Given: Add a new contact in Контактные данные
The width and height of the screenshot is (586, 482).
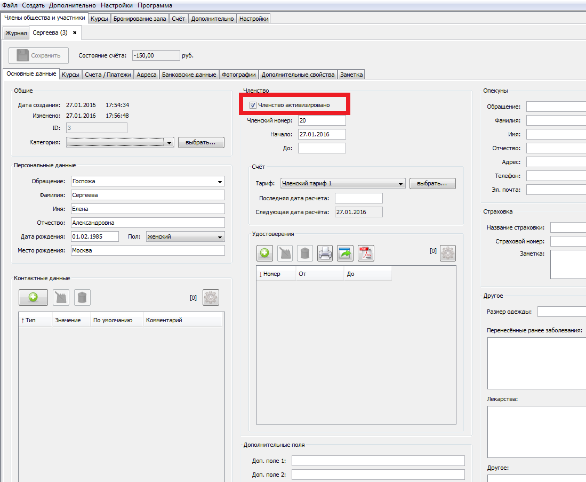Looking at the screenshot, I should [33, 298].
